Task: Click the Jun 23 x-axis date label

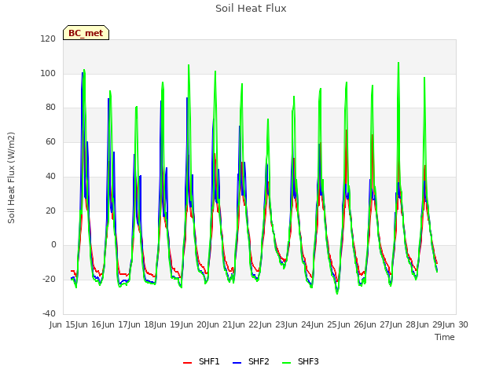Action: point(273,324)
